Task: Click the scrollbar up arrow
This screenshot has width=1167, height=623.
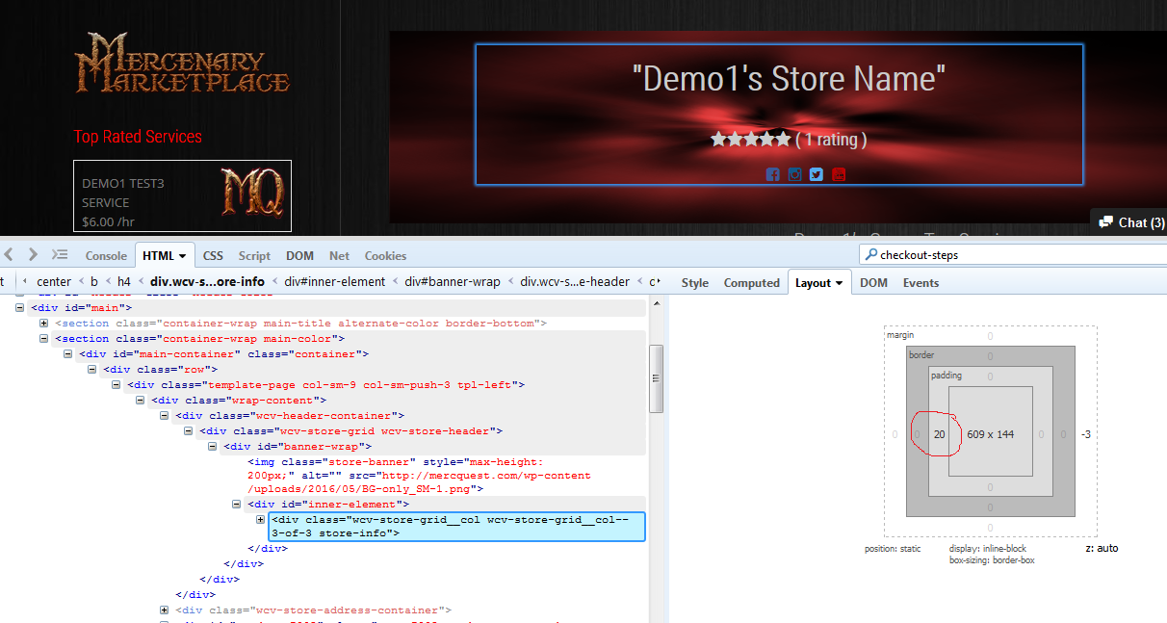Action: [x=657, y=303]
